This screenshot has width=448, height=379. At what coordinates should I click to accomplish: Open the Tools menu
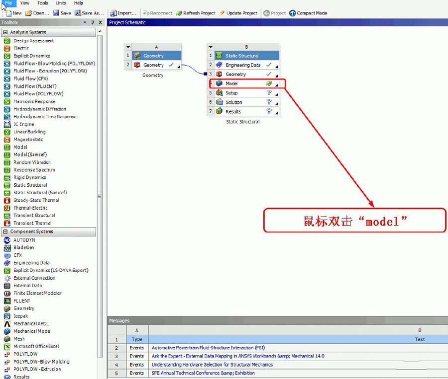(x=43, y=3)
